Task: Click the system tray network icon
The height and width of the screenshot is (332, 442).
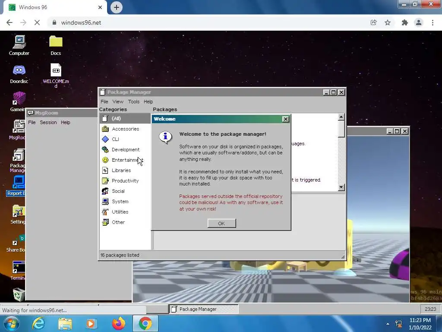Action: click(x=398, y=324)
